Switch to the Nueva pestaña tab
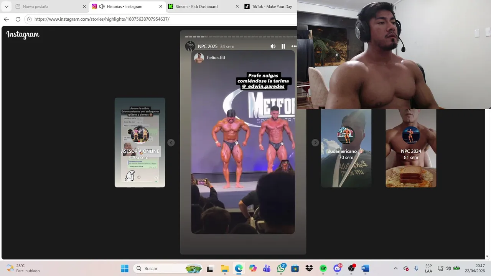 (51, 7)
